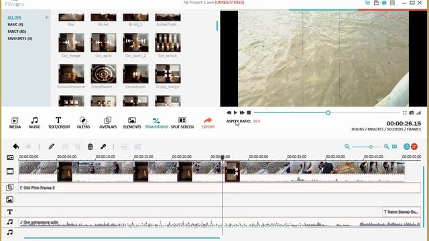
Task: Click the preview progress slider handle
Action: click(328, 112)
